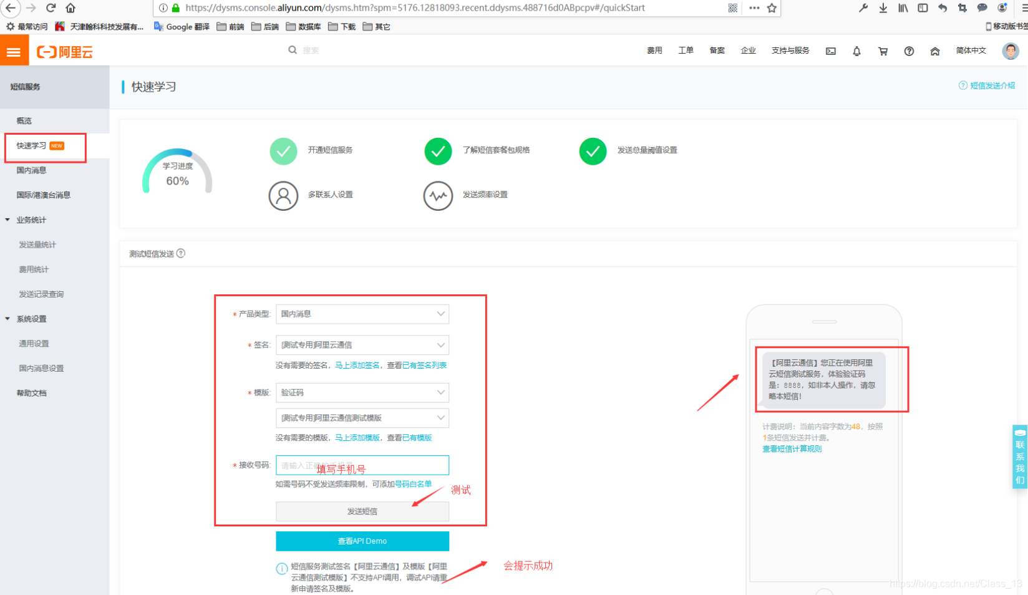This screenshot has width=1028, height=595.
Task: Click the multi-contact settings person icon
Action: tap(283, 196)
